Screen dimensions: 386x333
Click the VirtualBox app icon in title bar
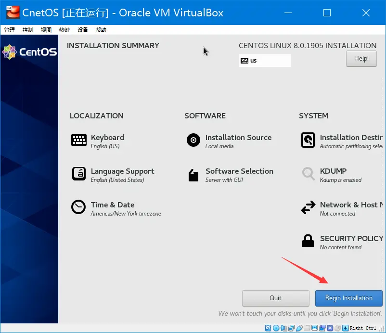(13, 13)
